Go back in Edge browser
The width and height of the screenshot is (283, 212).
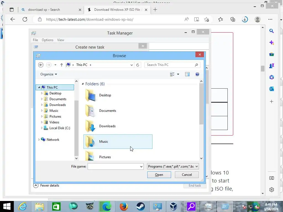point(13,19)
